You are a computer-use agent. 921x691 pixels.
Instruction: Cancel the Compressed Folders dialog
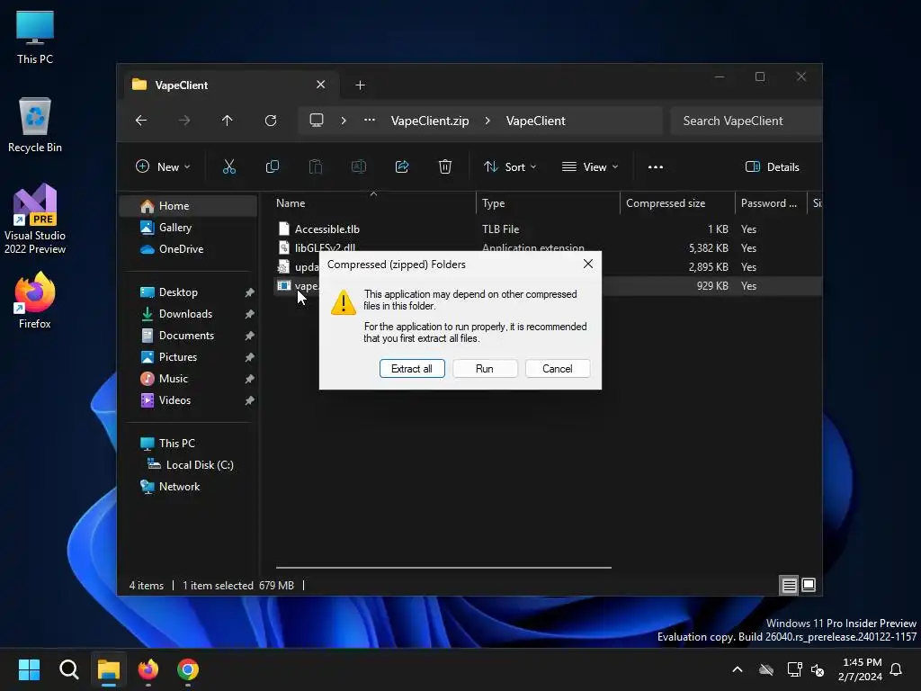pyautogui.click(x=558, y=368)
